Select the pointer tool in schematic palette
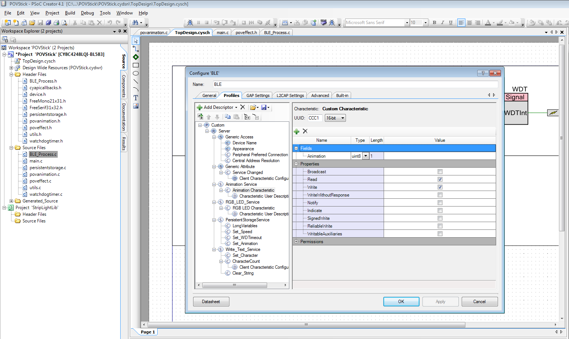The height and width of the screenshot is (339, 569). (x=136, y=41)
